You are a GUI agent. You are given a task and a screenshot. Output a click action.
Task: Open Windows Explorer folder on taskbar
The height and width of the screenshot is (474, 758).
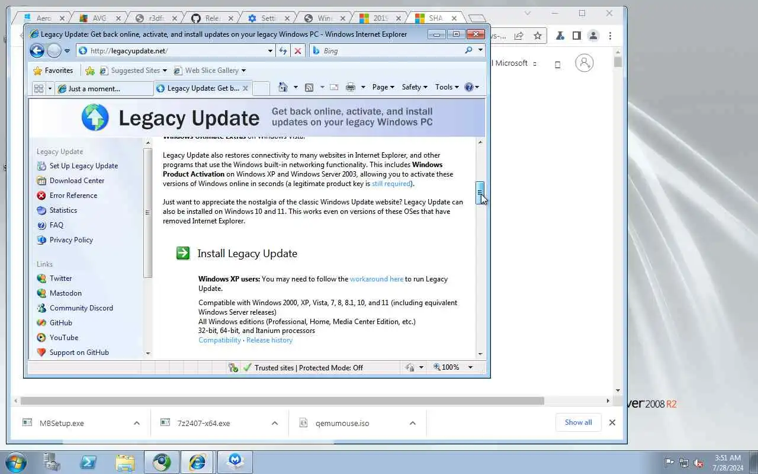click(125, 462)
